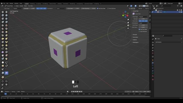This screenshot has width=183, height=103.
Task: Select the Mesh Filter tool
Action: [x=3, y=73]
